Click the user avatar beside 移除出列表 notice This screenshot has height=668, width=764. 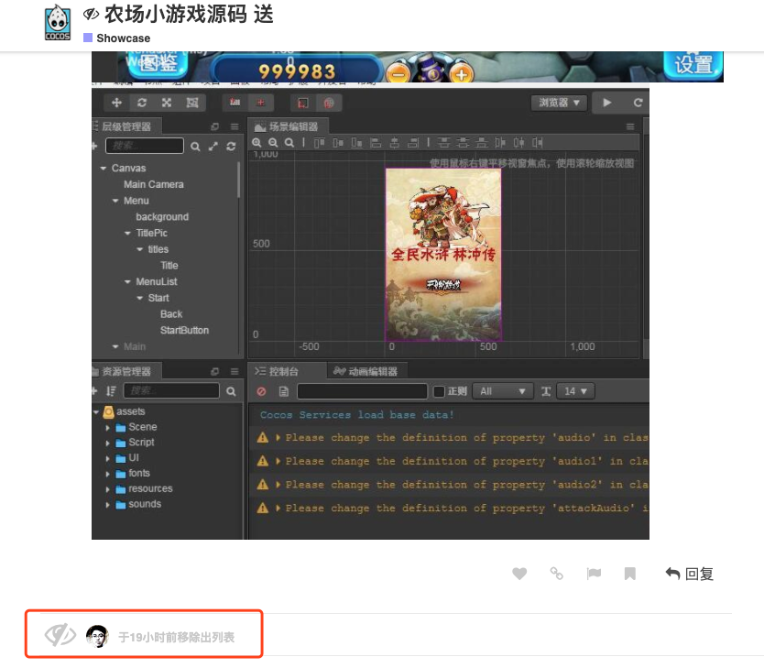97,636
